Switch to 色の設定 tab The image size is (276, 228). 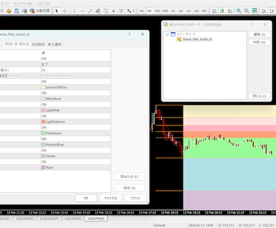click(x=38, y=44)
